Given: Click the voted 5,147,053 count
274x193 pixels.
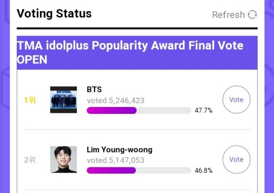Looking at the screenshot, I should click(x=115, y=160).
